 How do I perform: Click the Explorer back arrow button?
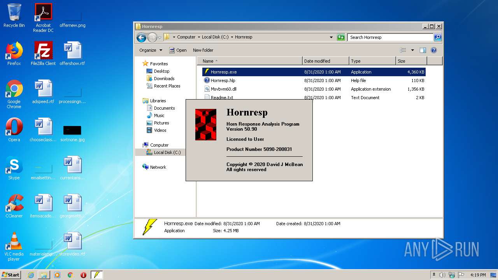[141, 37]
